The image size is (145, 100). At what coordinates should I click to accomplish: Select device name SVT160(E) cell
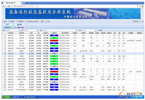(22, 64)
